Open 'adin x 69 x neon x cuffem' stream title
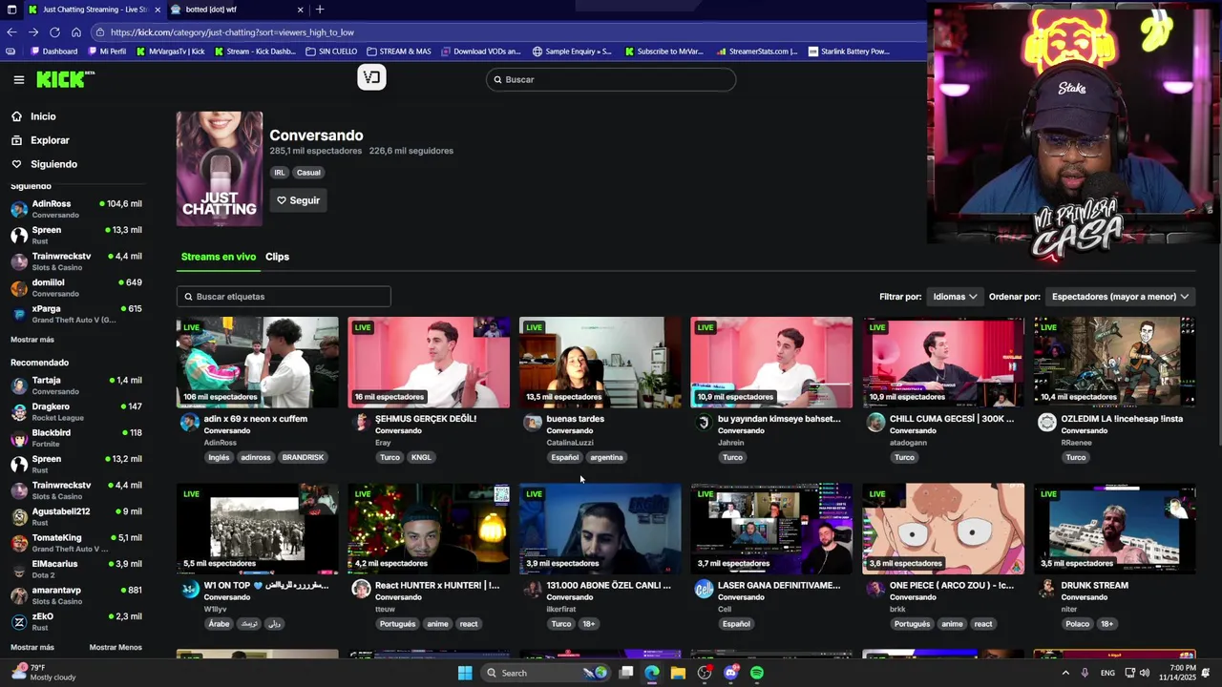The image size is (1222, 687). (x=255, y=419)
